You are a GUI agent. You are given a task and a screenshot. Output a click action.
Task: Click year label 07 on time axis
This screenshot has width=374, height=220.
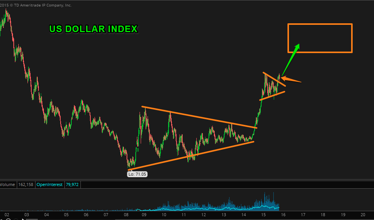pos(106,215)
